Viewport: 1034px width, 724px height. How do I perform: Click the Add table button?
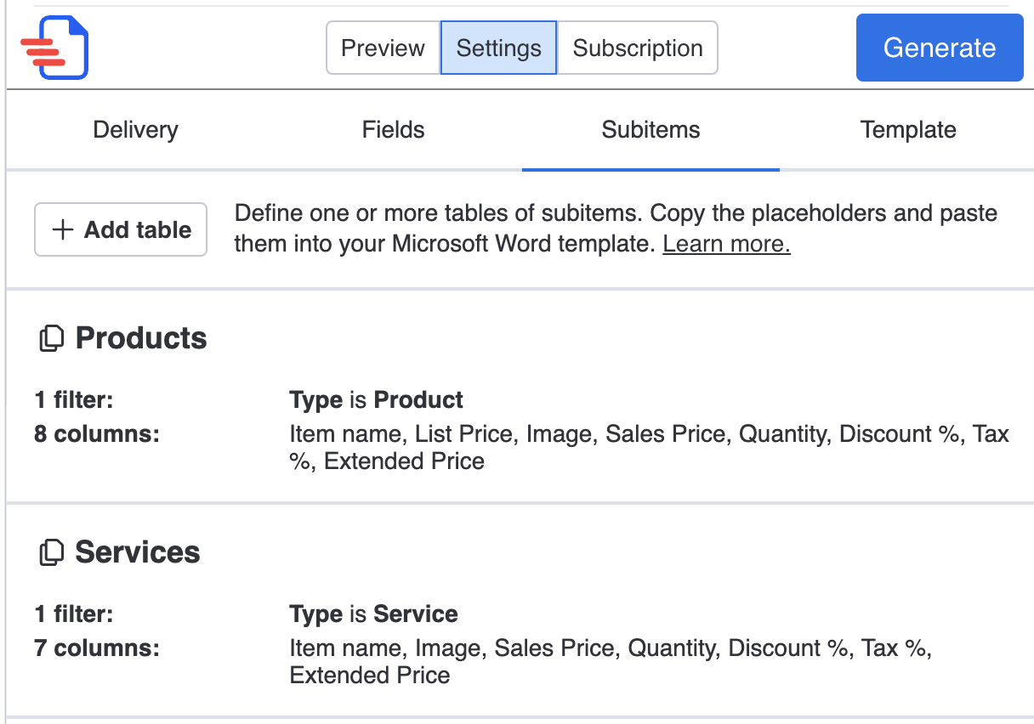click(x=121, y=229)
